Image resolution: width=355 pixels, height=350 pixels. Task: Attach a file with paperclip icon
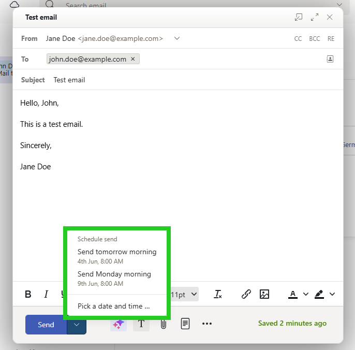coord(163,324)
